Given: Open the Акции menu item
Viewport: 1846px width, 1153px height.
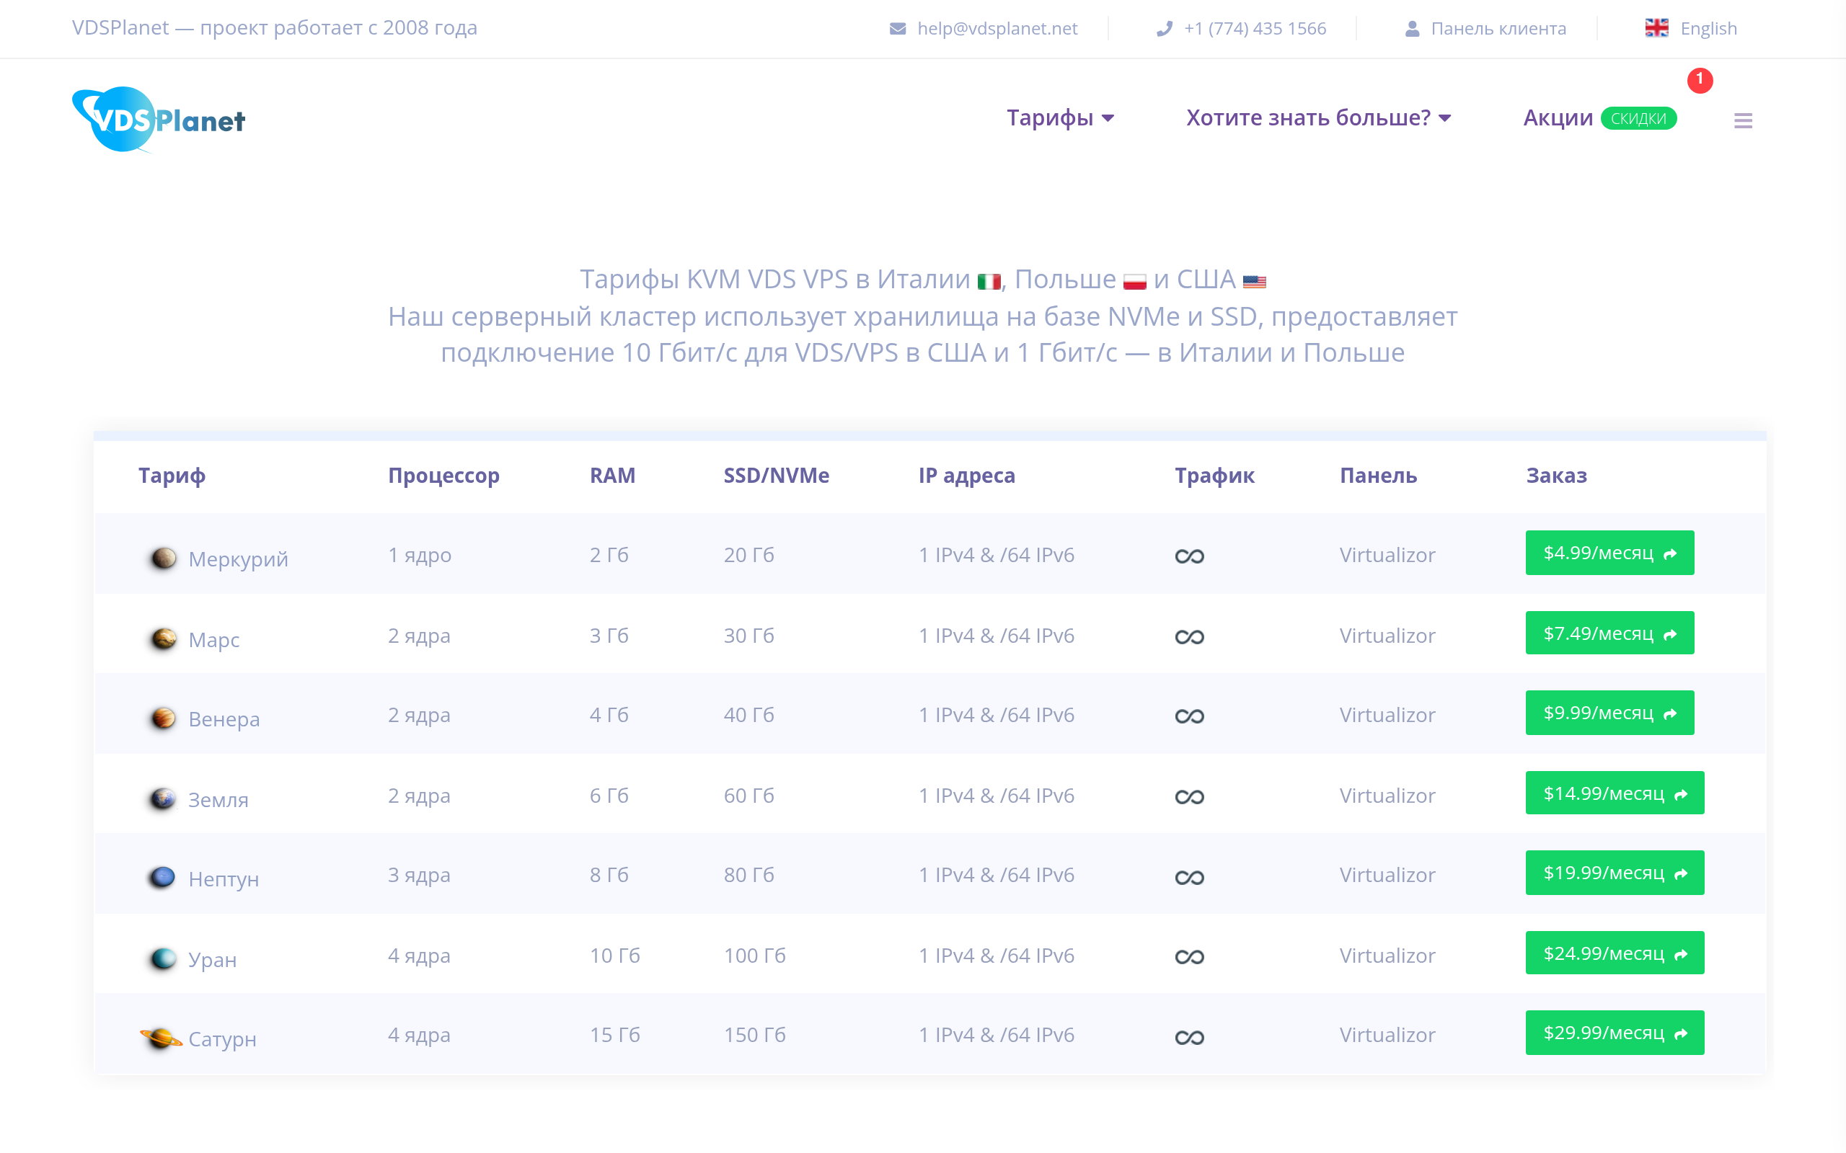Looking at the screenshot, I should (x=1558, y=117).
